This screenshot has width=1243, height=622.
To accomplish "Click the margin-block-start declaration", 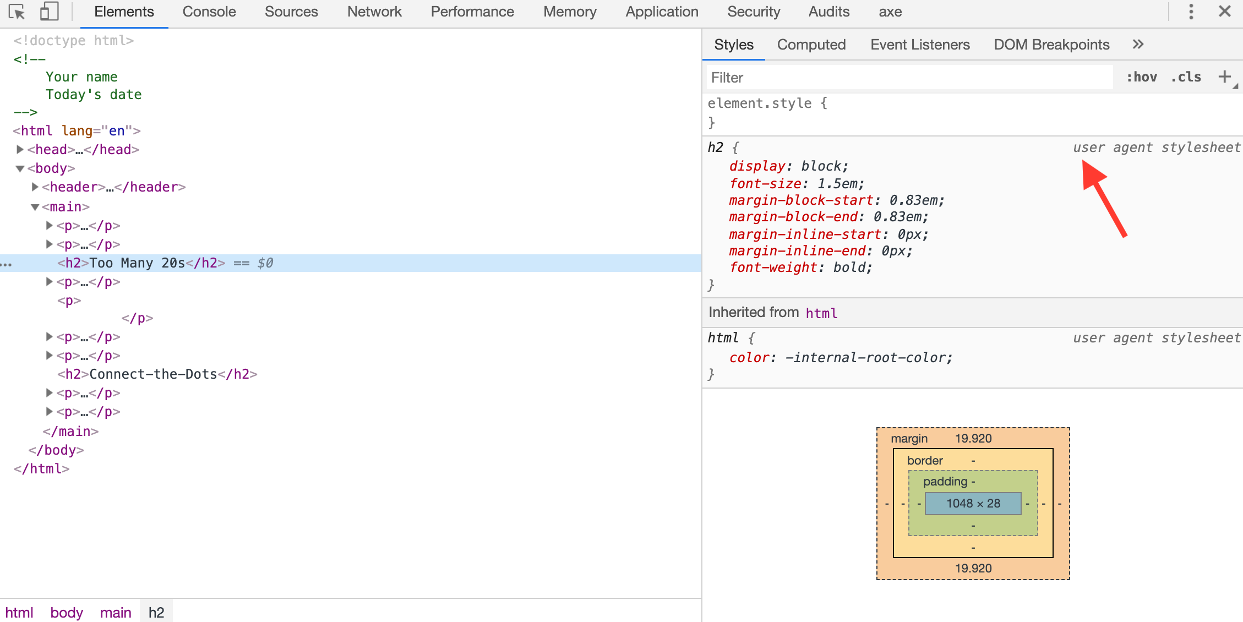I will tap(837, 200).
